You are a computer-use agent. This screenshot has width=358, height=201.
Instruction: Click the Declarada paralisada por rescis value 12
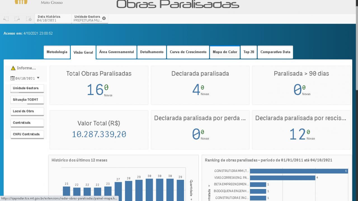(297, 134)
